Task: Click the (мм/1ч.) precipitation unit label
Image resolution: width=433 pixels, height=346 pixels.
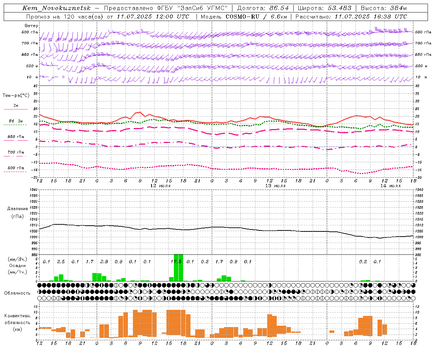Action: tap(18, 272)
